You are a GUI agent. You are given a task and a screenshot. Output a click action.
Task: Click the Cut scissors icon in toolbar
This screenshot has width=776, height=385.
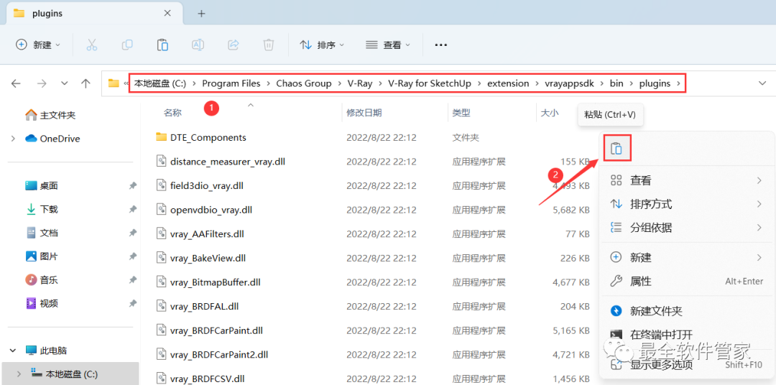91,45
